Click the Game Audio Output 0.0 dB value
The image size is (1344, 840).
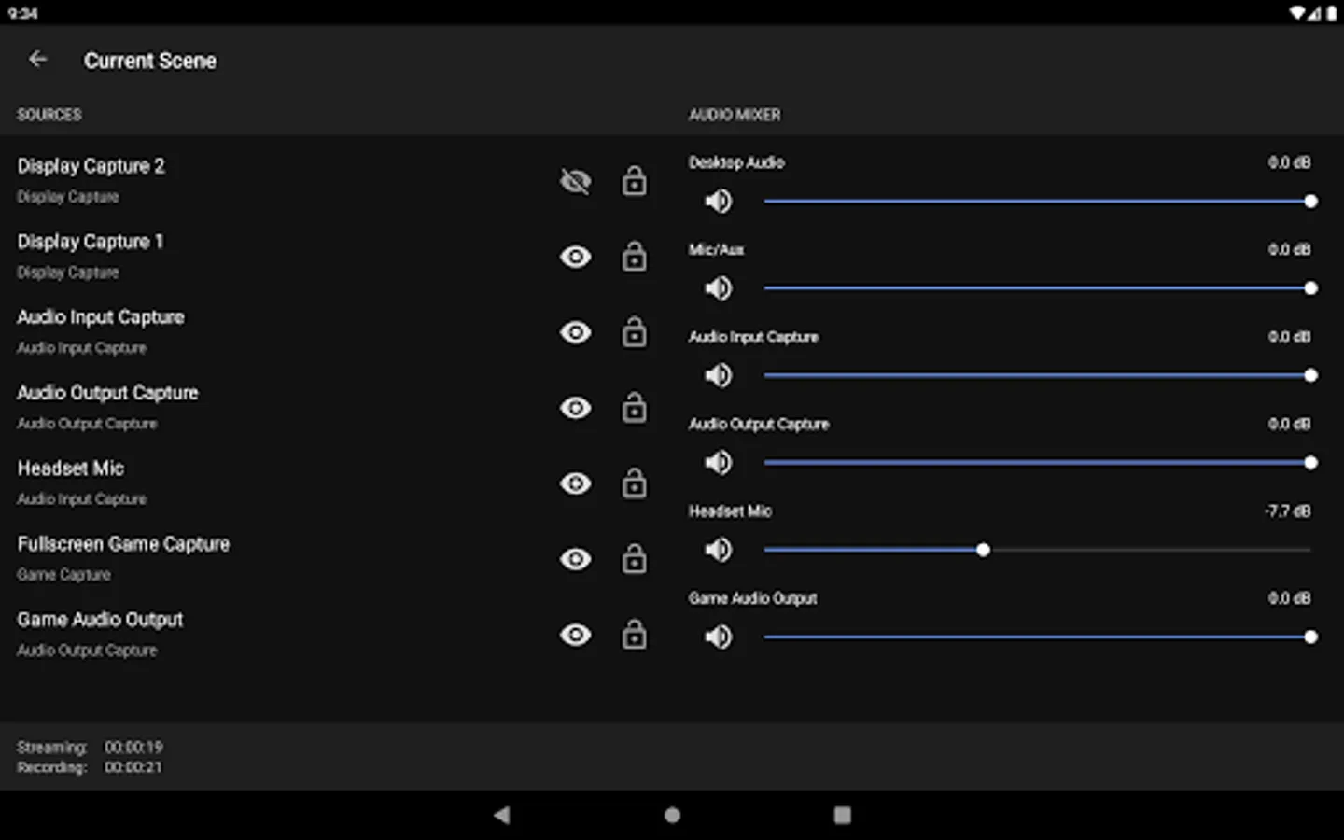point(1289,598)
